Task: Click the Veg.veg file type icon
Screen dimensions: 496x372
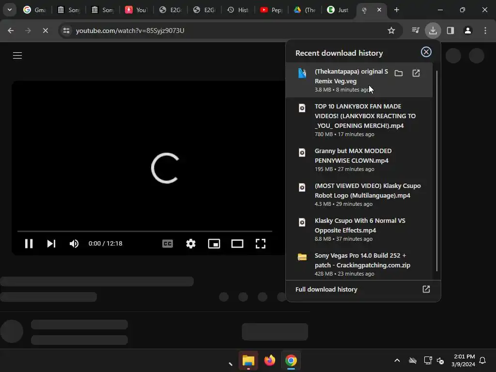Action: point(302,73)
